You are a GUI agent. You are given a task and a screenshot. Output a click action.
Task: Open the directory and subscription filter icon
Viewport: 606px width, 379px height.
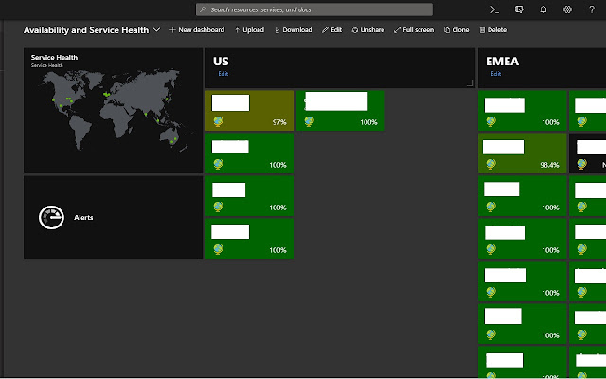point(519,9)
